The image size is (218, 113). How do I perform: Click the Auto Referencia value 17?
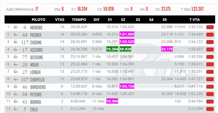[37, 9]
